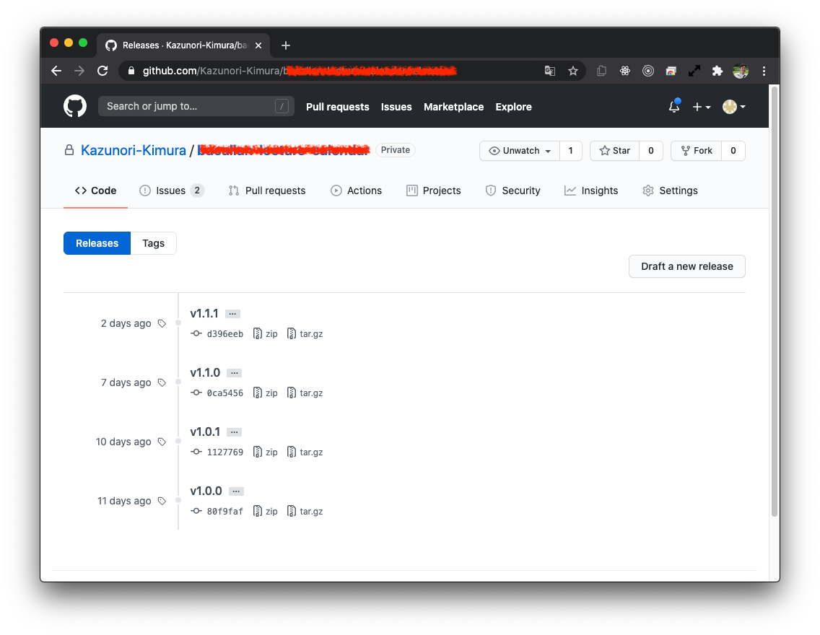The width and height of the screenshot is (820, 635).
Task: Switch to the Actions tab
Action: (356, 190)
